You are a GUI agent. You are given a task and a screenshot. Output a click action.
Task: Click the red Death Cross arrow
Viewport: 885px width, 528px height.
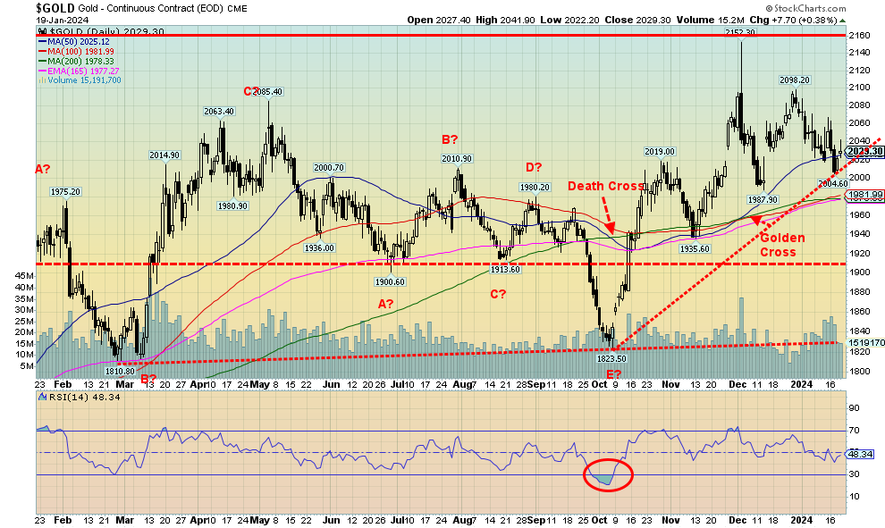coord(603,216)
